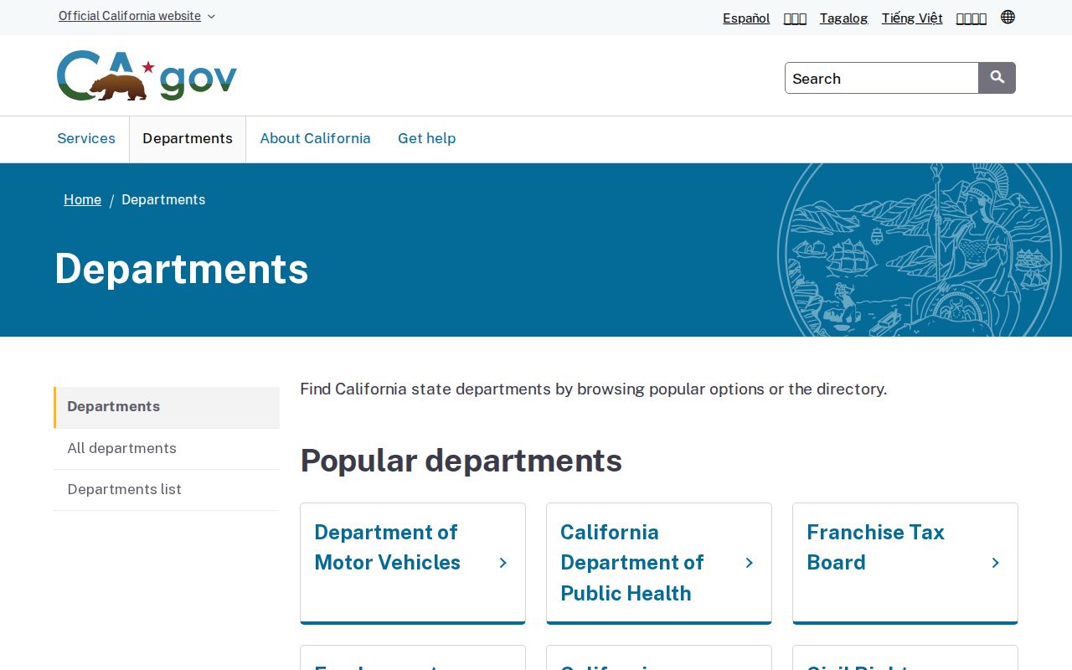
Task: Click the Popular departments heading
Action: 461,461
